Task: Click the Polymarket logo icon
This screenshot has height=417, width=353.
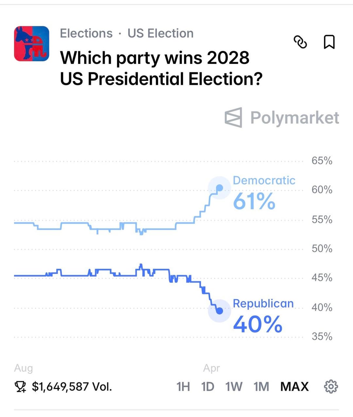Action: point(233,118)
